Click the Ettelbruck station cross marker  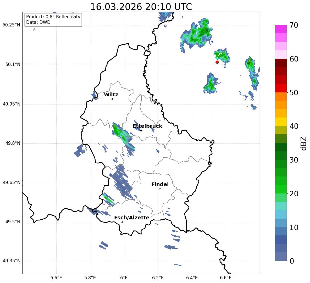tap(141, 130)
